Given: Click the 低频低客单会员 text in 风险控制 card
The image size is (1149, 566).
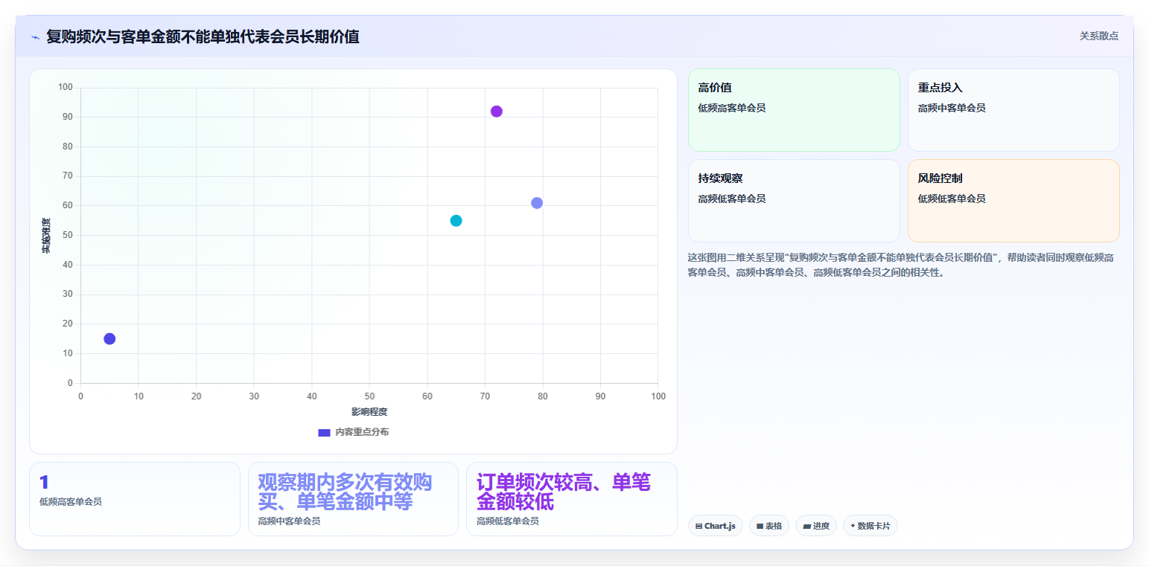Looking at the screenshot, I should pyautogui.click(x=952, y=199).
